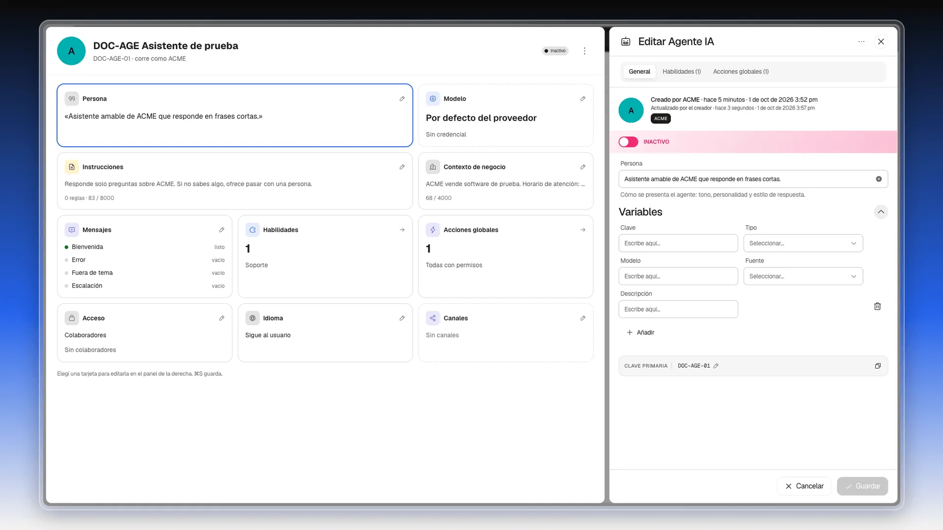Image resolution: width=943 pixels, height=530 pixels.
Task: Focus the variable Modelo input field
Action: click(x=678, y=276)
